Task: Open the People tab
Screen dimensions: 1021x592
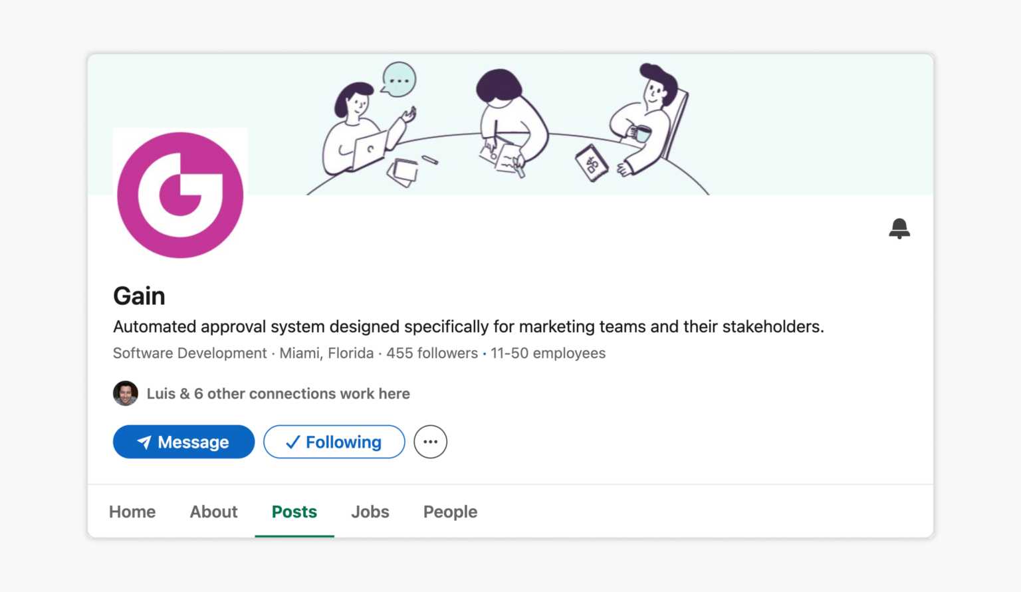Action: [451, 512]
